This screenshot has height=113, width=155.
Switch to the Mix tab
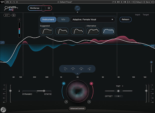[x=63, y=19]
